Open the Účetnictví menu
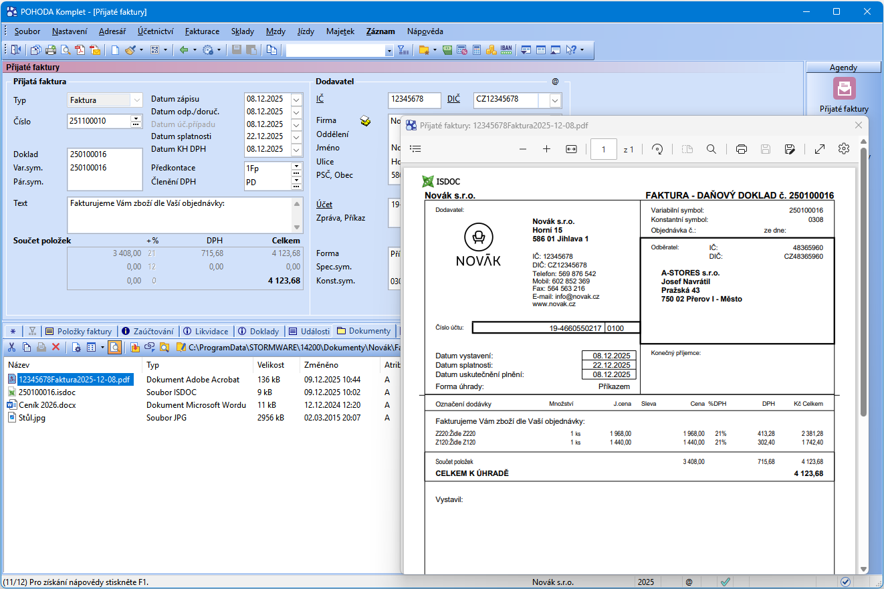Screen dimensions: 884x589 pyautogui.click(x=155, y=31)
